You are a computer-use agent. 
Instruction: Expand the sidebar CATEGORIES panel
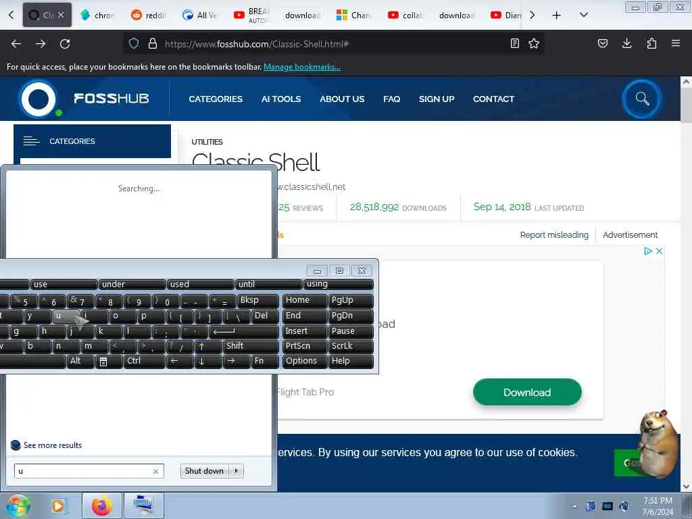[x=92, y=141]
